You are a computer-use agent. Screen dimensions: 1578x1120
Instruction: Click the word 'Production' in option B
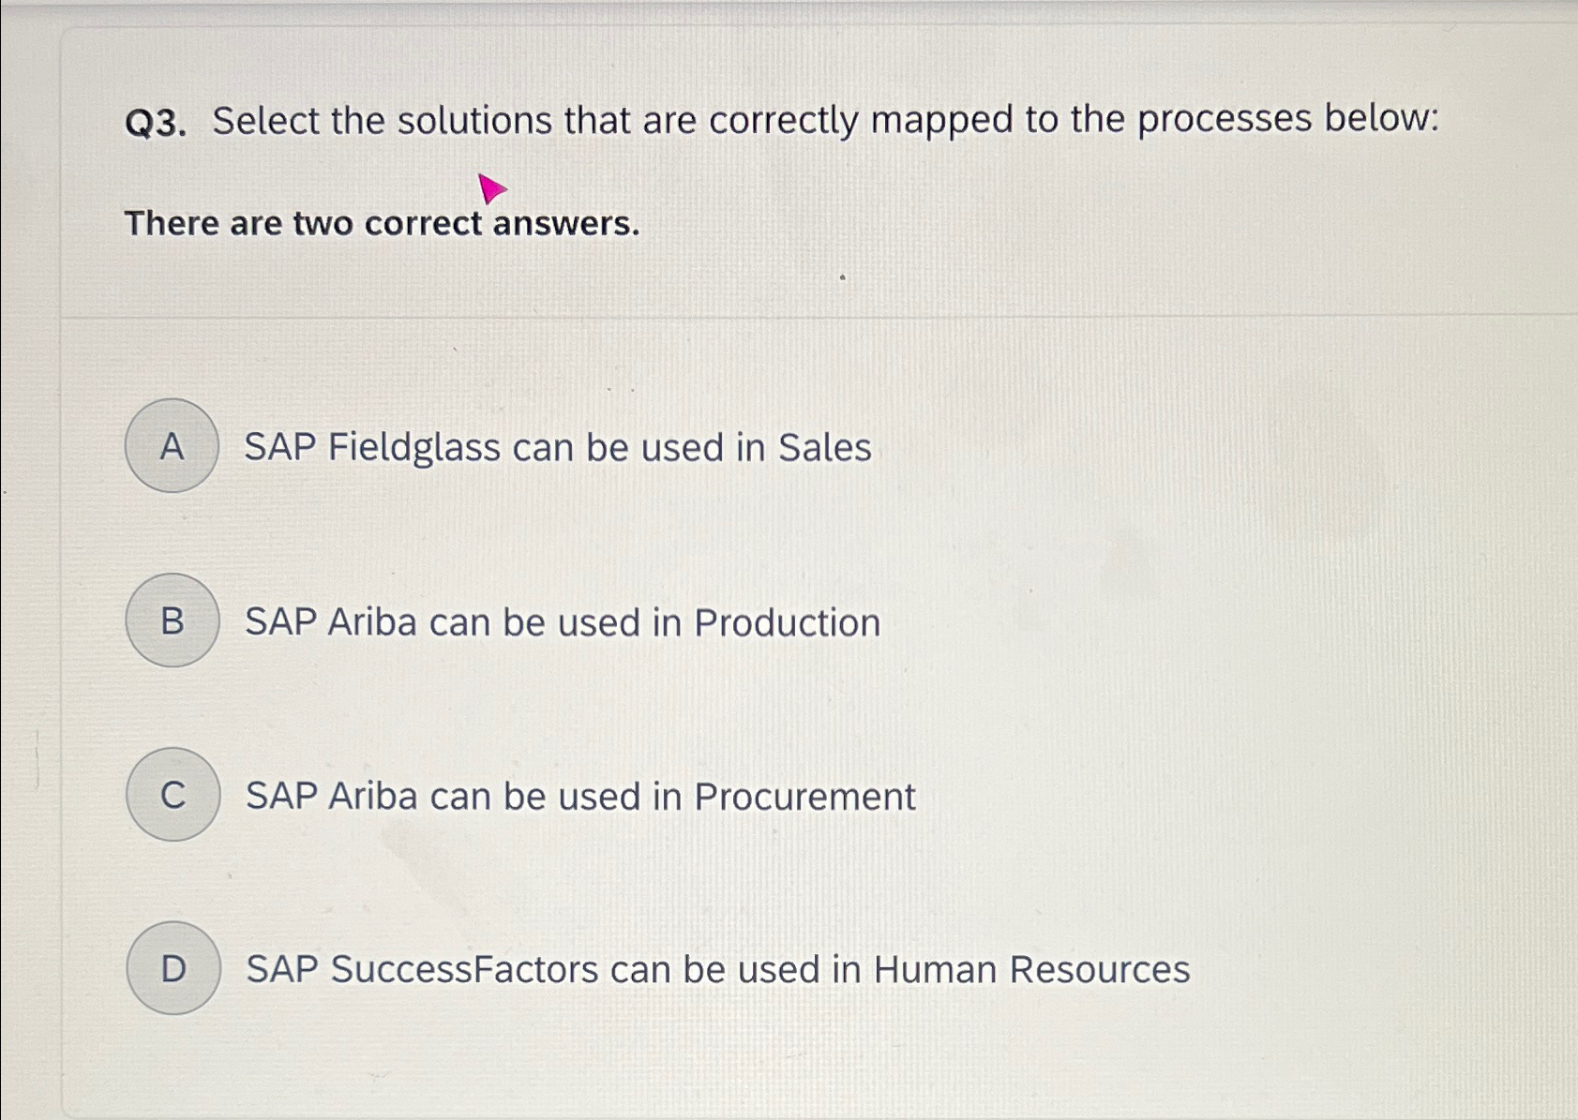coord(788,622)
